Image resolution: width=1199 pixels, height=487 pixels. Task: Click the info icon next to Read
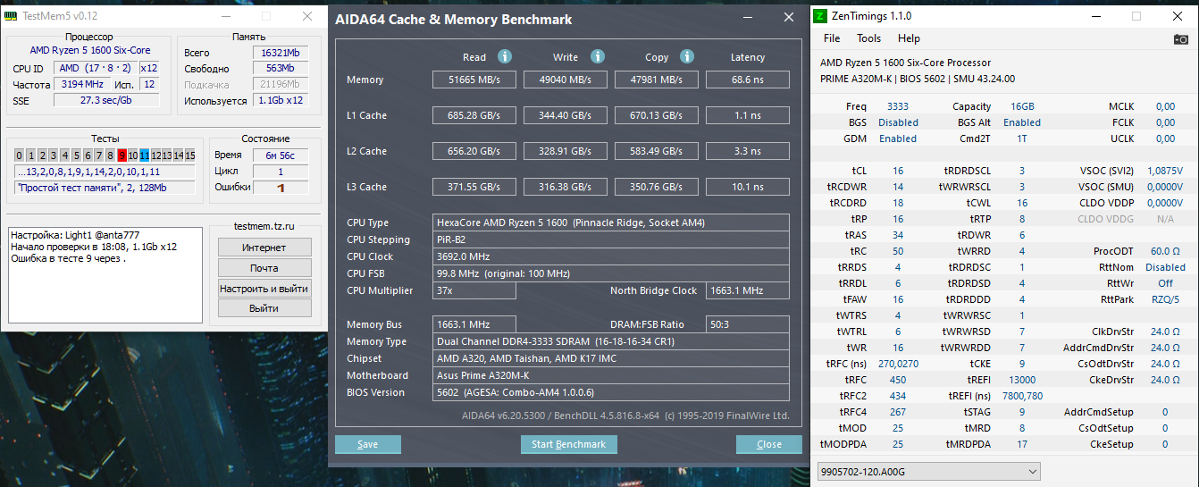pyautogui.click(x=504, y=56)
